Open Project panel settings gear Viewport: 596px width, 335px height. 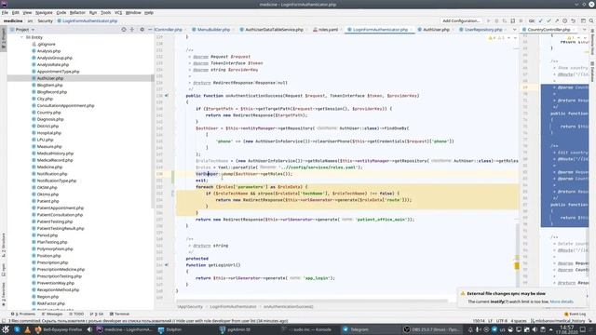(142, 29)
